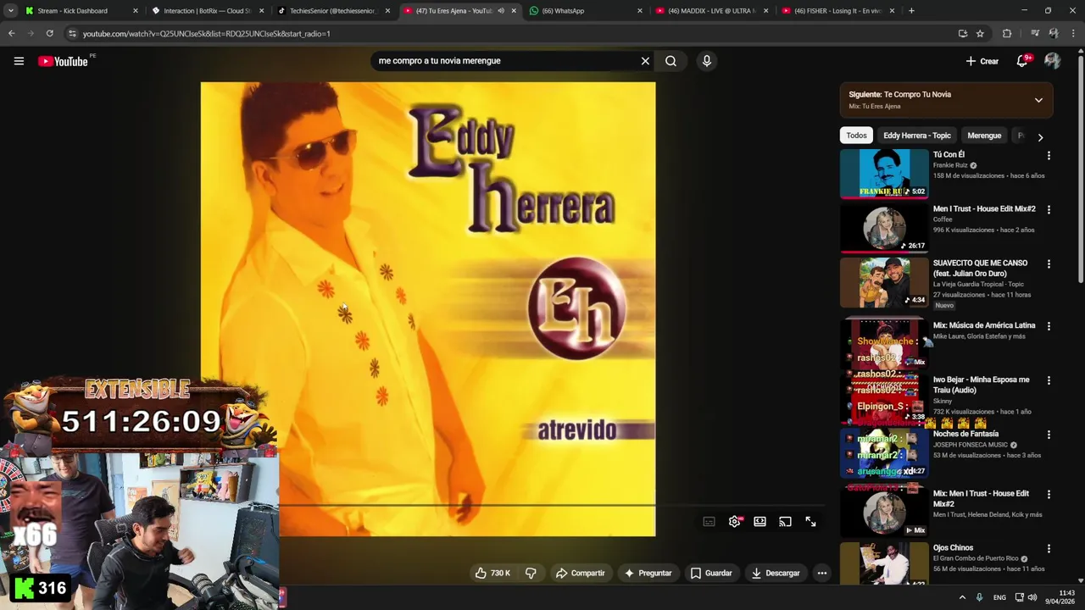Open the Noches de Fantasía title link
1085x610 pixels.
965,434
